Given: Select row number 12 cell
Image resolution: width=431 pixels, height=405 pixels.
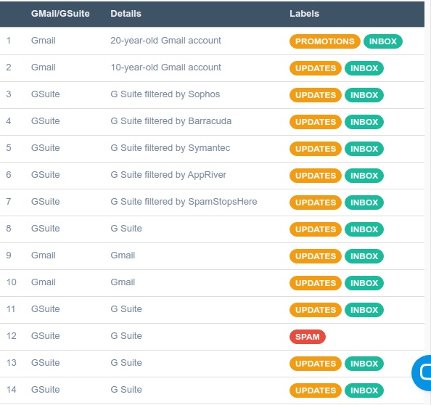Looking at the screenshot, I should coord(12,336).
